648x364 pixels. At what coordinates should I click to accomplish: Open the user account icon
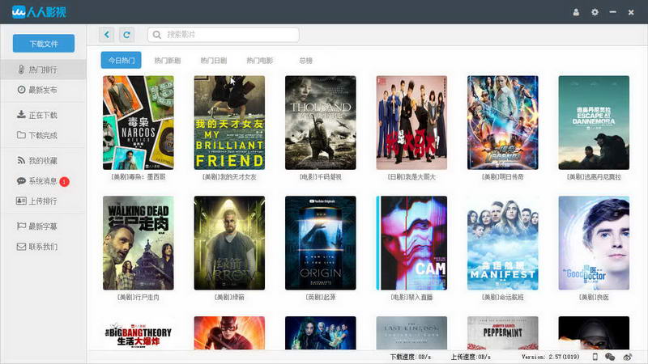coord(576,12)
